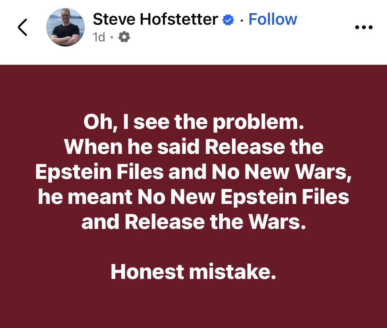The width and height of the screenshot is (387, 328).
Task: Tap the line 'and Release the Wars.'
Action: (193, 222)
